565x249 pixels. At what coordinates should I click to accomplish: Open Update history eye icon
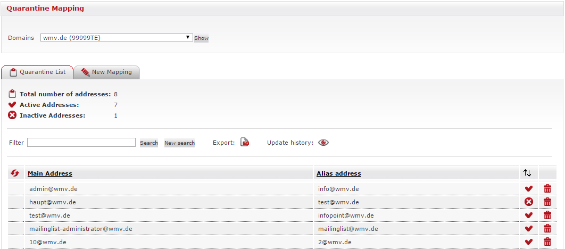tap(323, 143)
